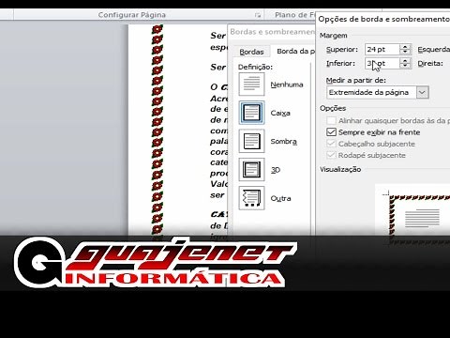Click the Opções de borda e sombreamento title
450x338 pixels.
[384, 19]
